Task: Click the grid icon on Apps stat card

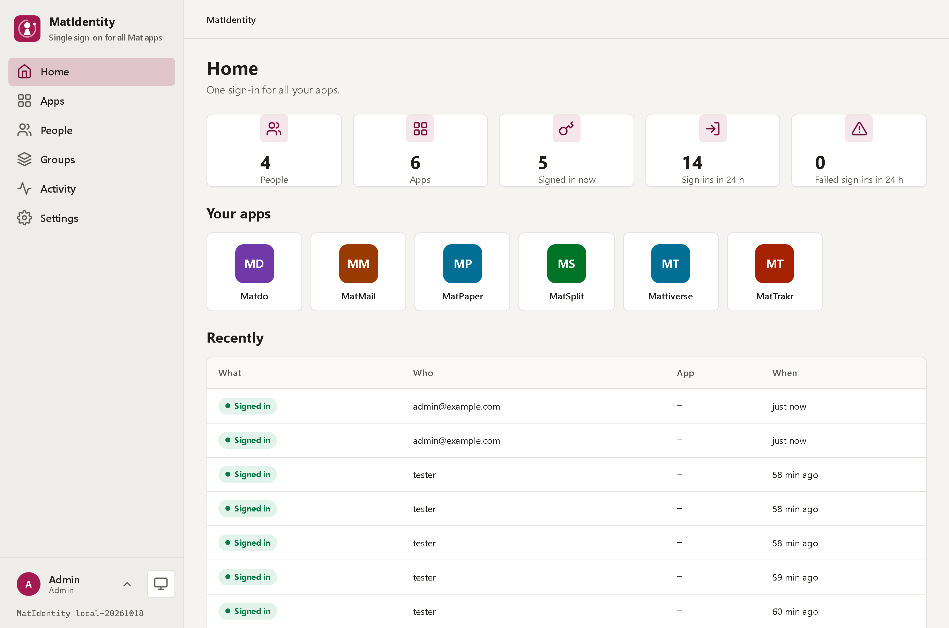Action: tap(420, 128)
